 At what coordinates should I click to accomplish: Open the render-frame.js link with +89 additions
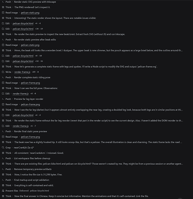pyautogui.click(x=22, y=72)
